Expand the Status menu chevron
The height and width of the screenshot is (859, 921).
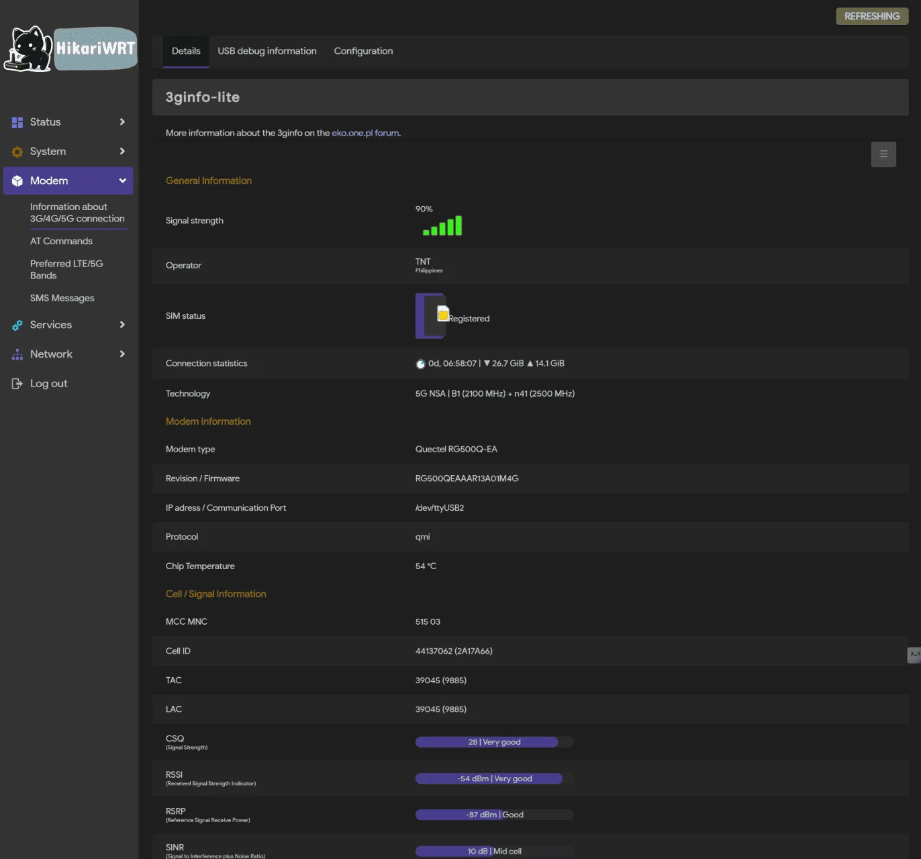tap(122, 122)
